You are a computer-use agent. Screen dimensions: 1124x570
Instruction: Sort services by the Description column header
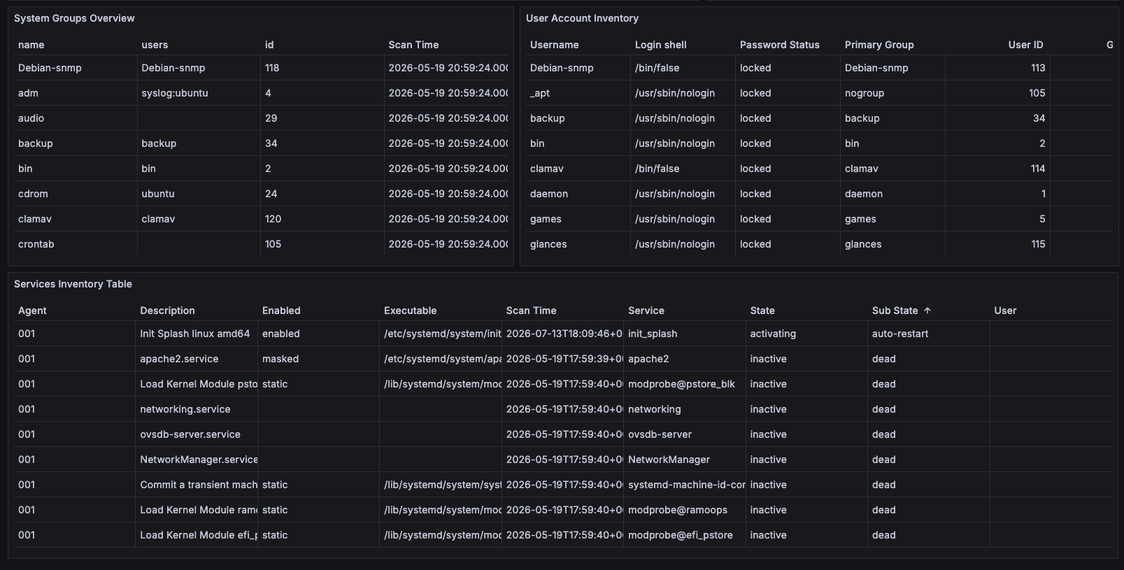[167, 311]
